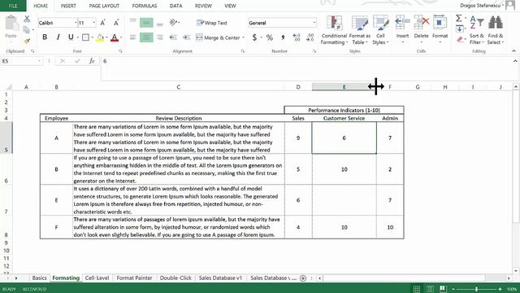Apply Accounting dollar format
The height and width of the screenshot is (293, 520).
pos(254,37)
